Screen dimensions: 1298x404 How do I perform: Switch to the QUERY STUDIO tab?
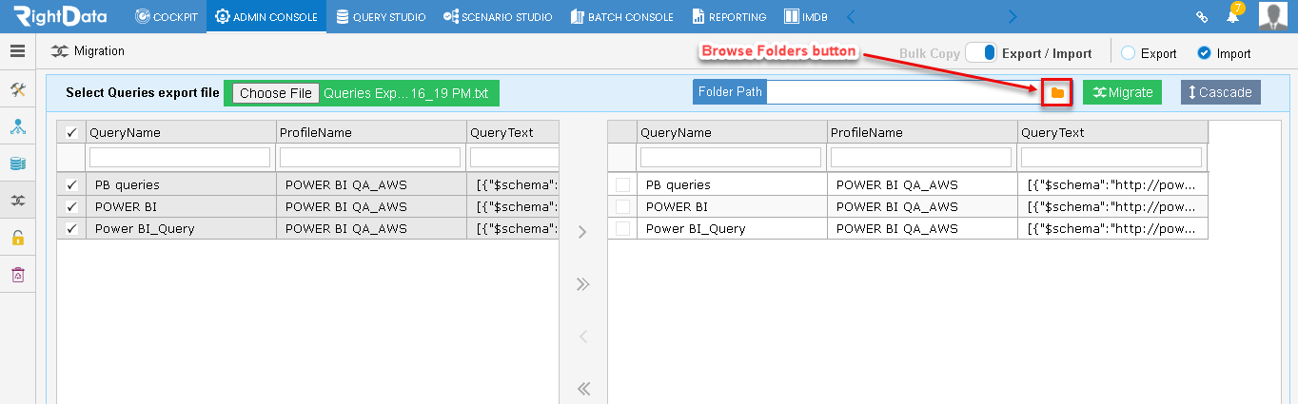(381, 16)
